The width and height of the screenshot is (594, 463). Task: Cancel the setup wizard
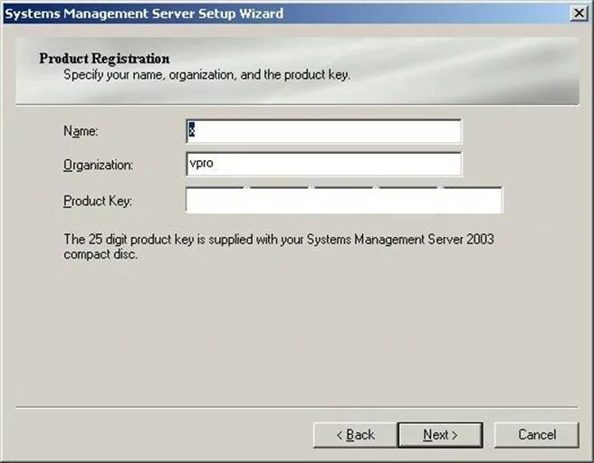click(x=537, y=435)
